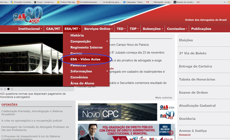Select fourth slideshow dot indicator
Viewport: 230px width, 140px height.
(x=12, y=89)
